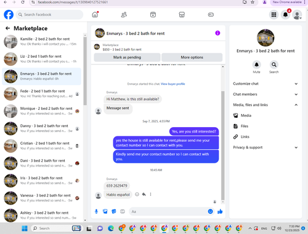
Task: Open the Kamille 2 bed 2 bath chat
Action: coord(42,42)
